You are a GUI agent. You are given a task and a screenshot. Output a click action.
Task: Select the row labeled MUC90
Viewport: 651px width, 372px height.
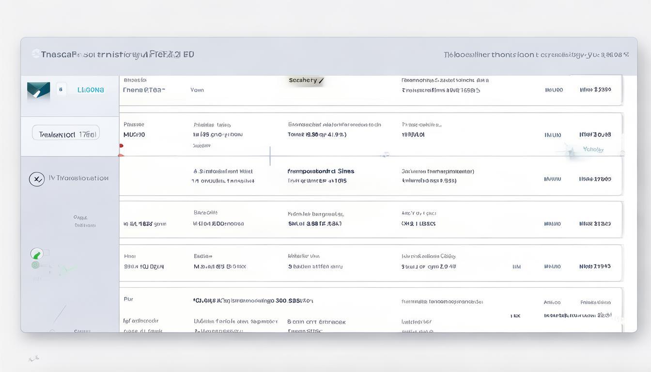coord(134,135)
